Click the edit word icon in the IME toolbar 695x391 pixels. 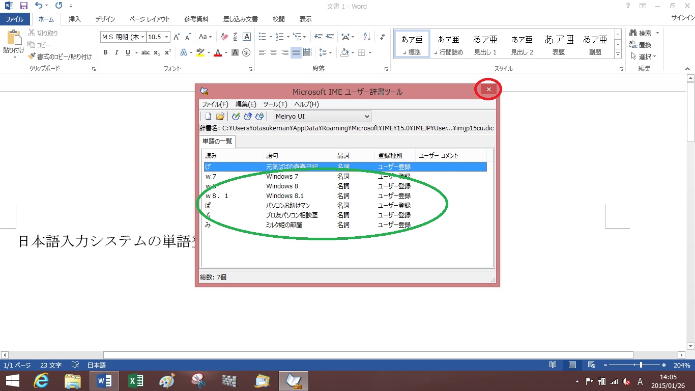[x=248, y=116]
